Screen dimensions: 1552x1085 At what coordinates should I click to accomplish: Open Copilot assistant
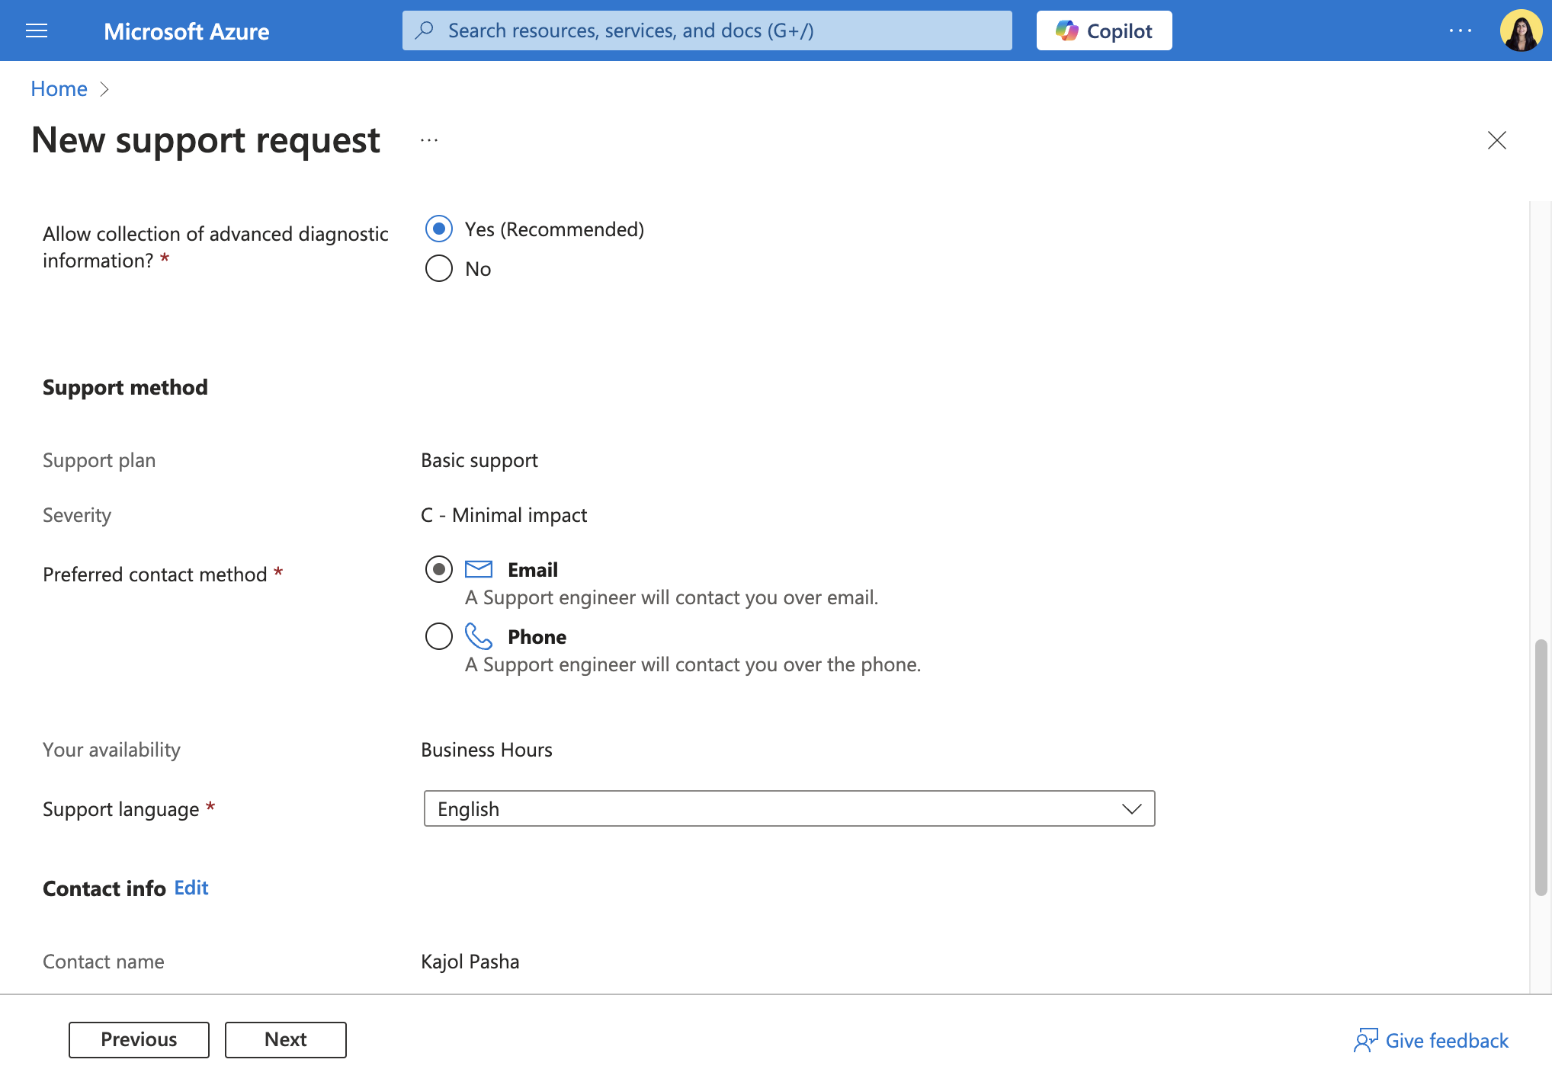coord(1104,30)
